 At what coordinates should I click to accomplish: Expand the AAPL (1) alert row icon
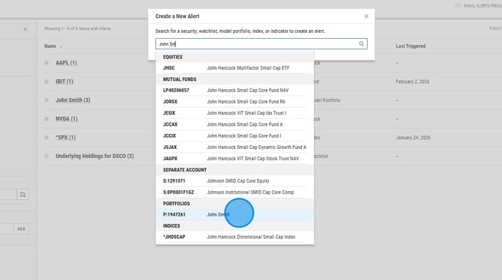(46, 63)
